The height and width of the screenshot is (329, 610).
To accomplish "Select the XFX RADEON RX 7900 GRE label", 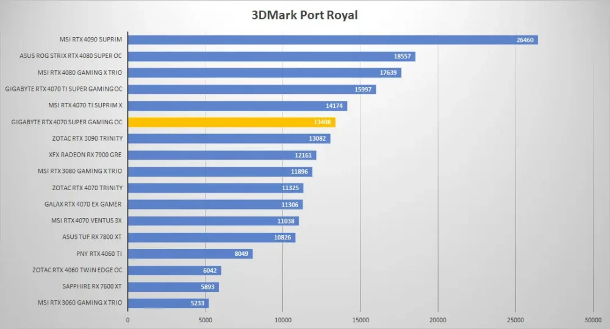I will point(85,155).
